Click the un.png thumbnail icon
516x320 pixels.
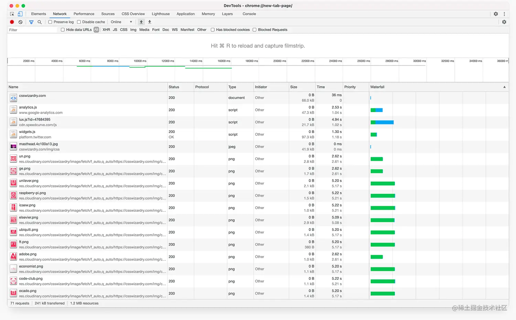click(x=13, y=159)
